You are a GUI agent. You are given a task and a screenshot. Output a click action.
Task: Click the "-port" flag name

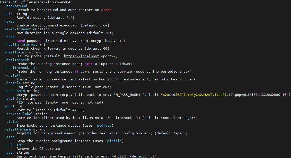pos(10,106)
